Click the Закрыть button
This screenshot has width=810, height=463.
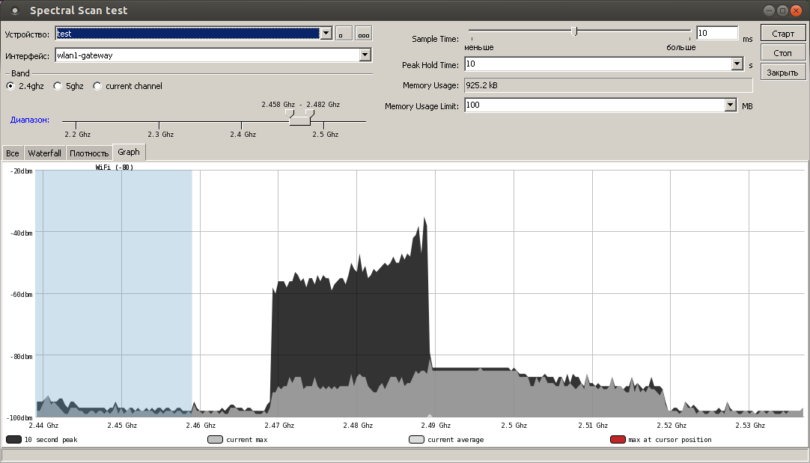pyautogui.click(x=783, y=73)
